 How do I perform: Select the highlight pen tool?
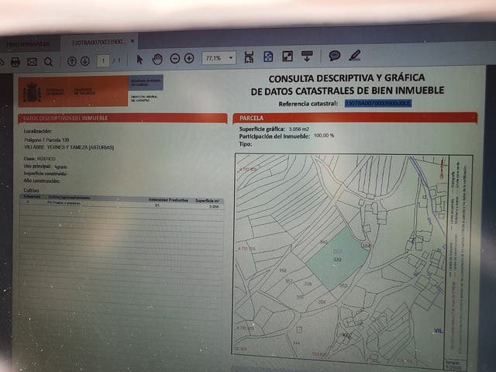354,55
